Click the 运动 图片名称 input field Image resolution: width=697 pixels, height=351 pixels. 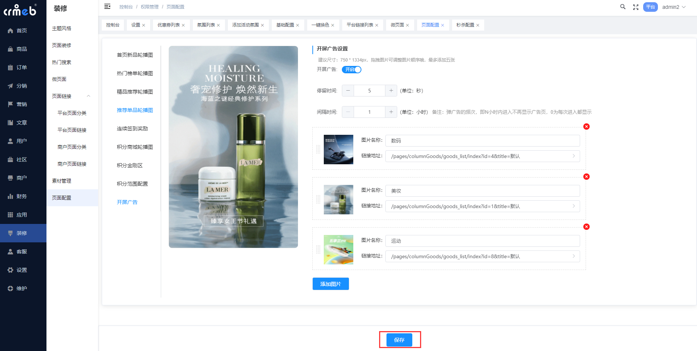(x=482, y=241)
